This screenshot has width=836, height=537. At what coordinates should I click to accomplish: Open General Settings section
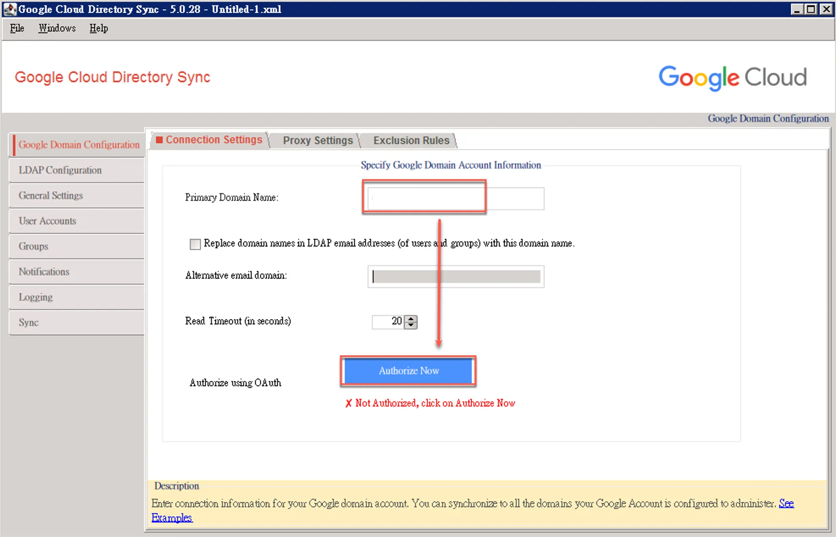coord(77,196)
